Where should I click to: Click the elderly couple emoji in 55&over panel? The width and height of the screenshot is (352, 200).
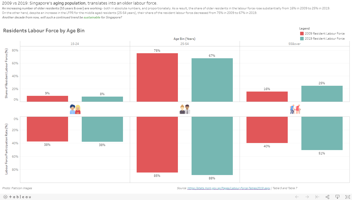(x=295, y=109)
